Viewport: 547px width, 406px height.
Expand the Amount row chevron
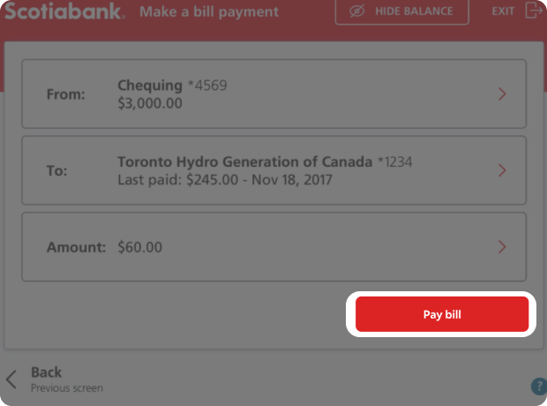(502, 247)
